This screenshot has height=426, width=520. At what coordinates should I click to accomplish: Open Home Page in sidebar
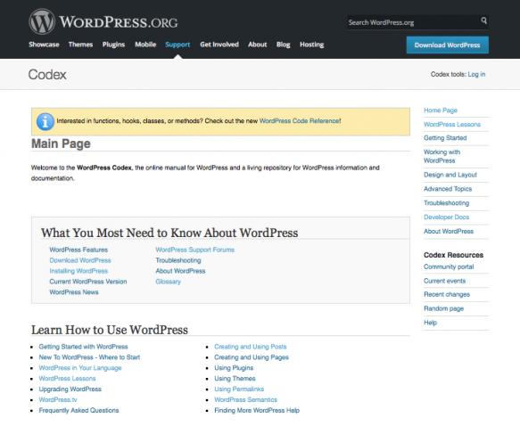coord(441,111)
